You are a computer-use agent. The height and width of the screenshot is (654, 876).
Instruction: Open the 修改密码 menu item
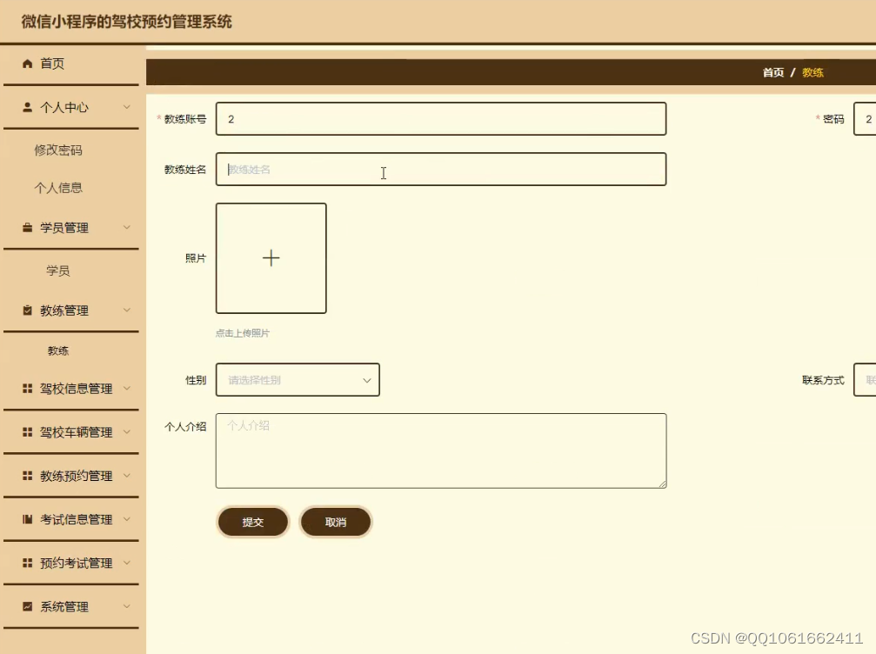coord(58,150)
